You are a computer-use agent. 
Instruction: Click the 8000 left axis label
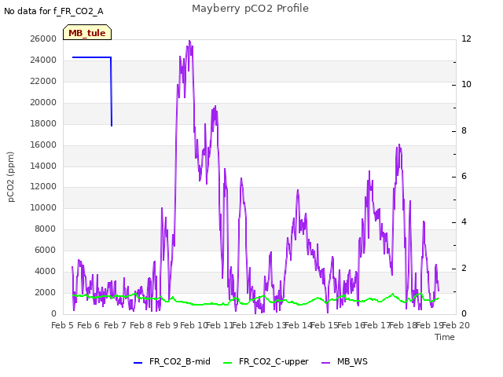click(x=46, y=229)
